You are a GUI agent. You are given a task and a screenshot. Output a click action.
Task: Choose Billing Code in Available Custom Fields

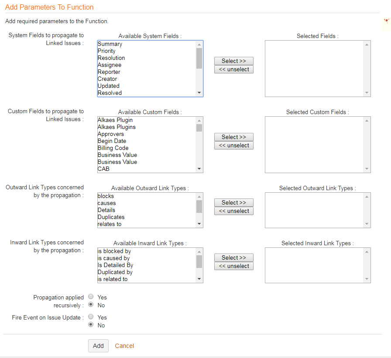click(113, 148)
